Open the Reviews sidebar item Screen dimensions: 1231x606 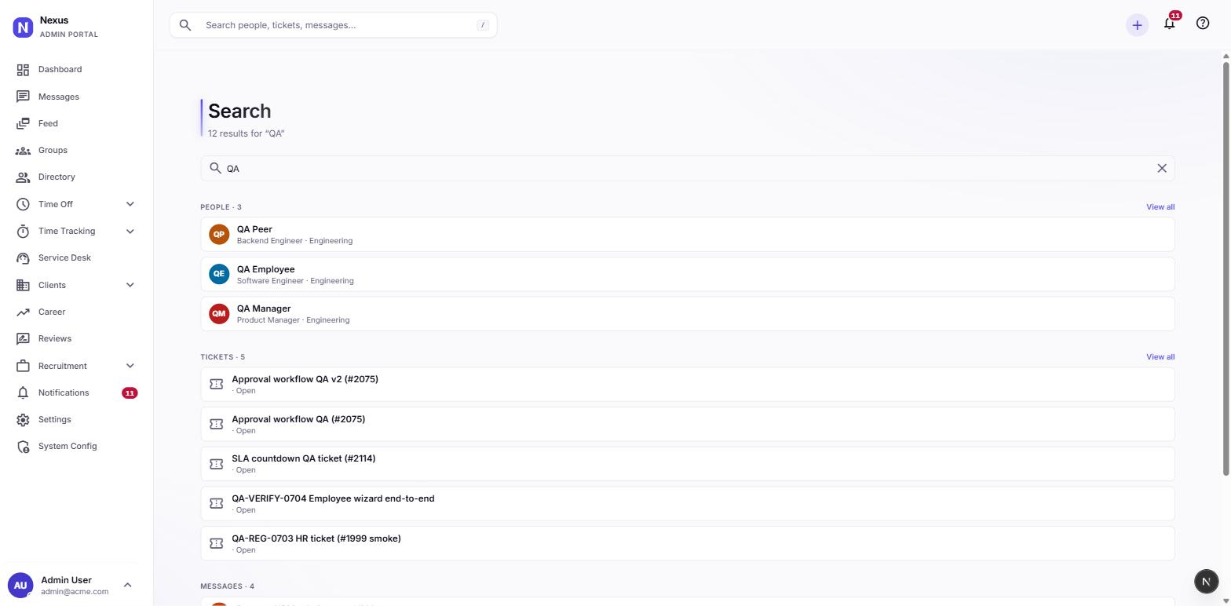pyautogui.click(x=76, y=338)
